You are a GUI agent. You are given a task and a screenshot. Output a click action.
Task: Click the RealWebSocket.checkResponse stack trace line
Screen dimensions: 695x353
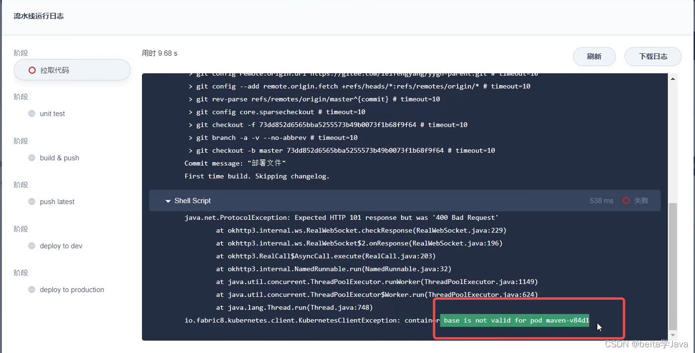pos(361,230)
